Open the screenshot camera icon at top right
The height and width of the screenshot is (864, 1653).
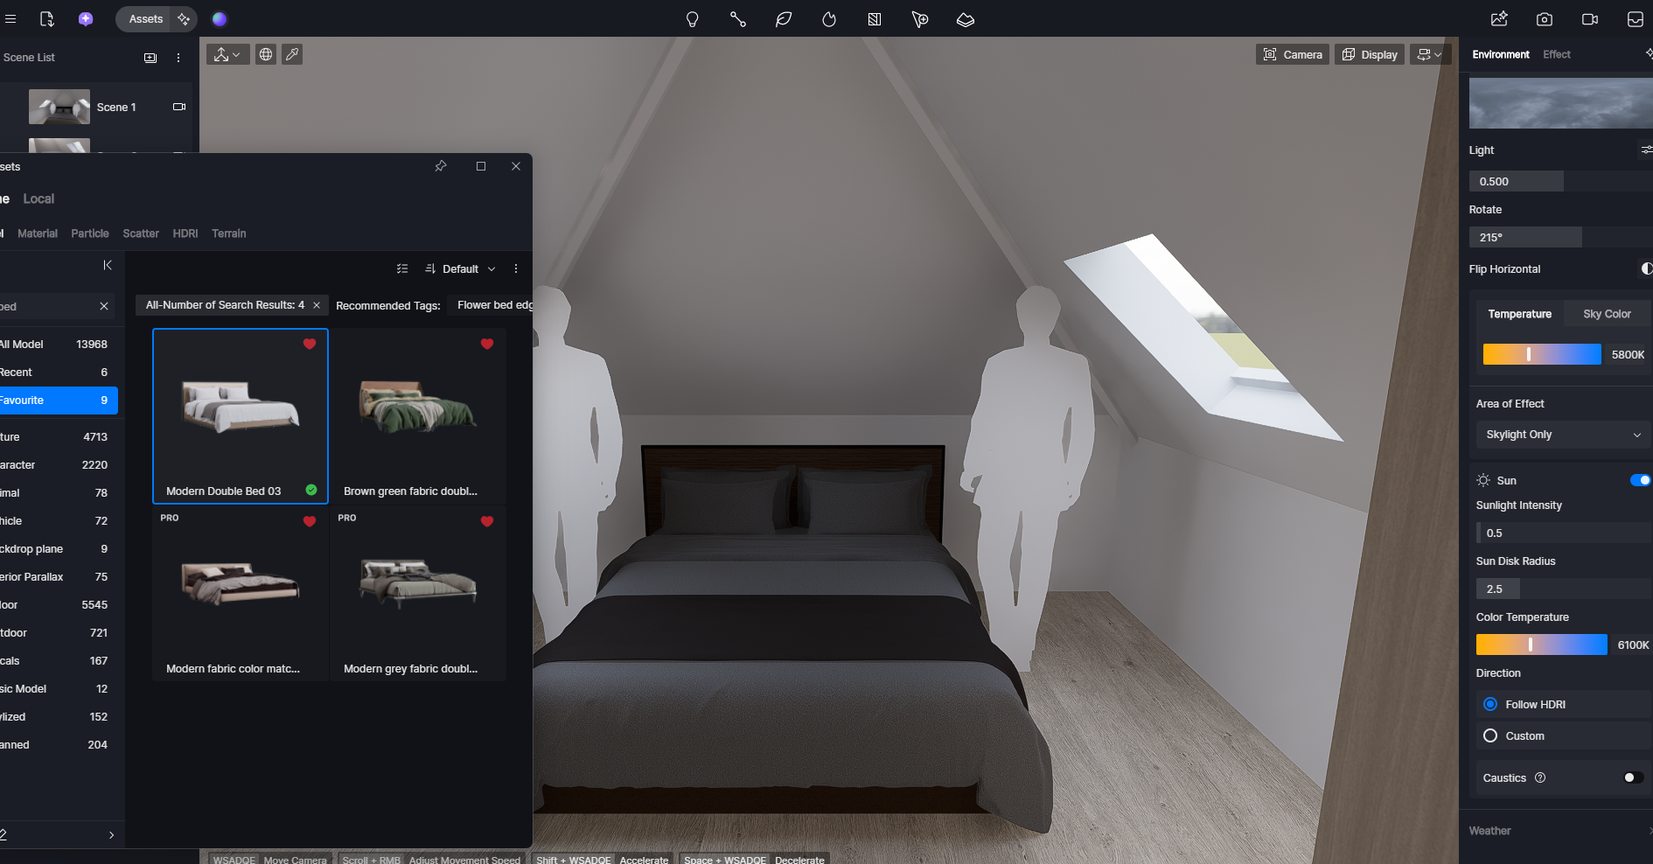pos(1545,19)
